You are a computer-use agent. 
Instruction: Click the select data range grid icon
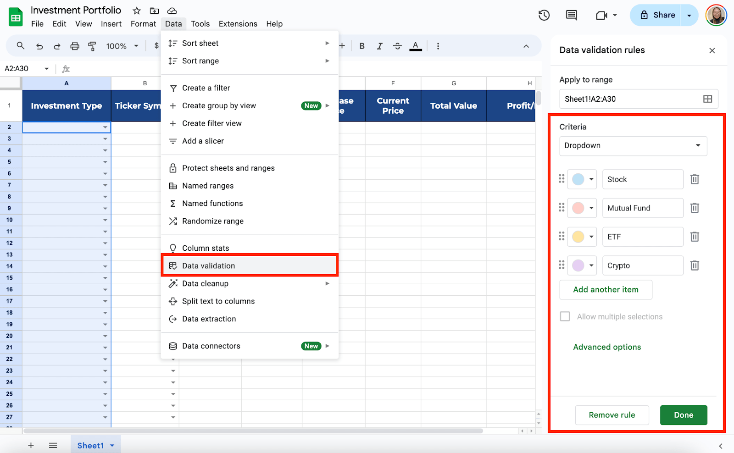707,99
